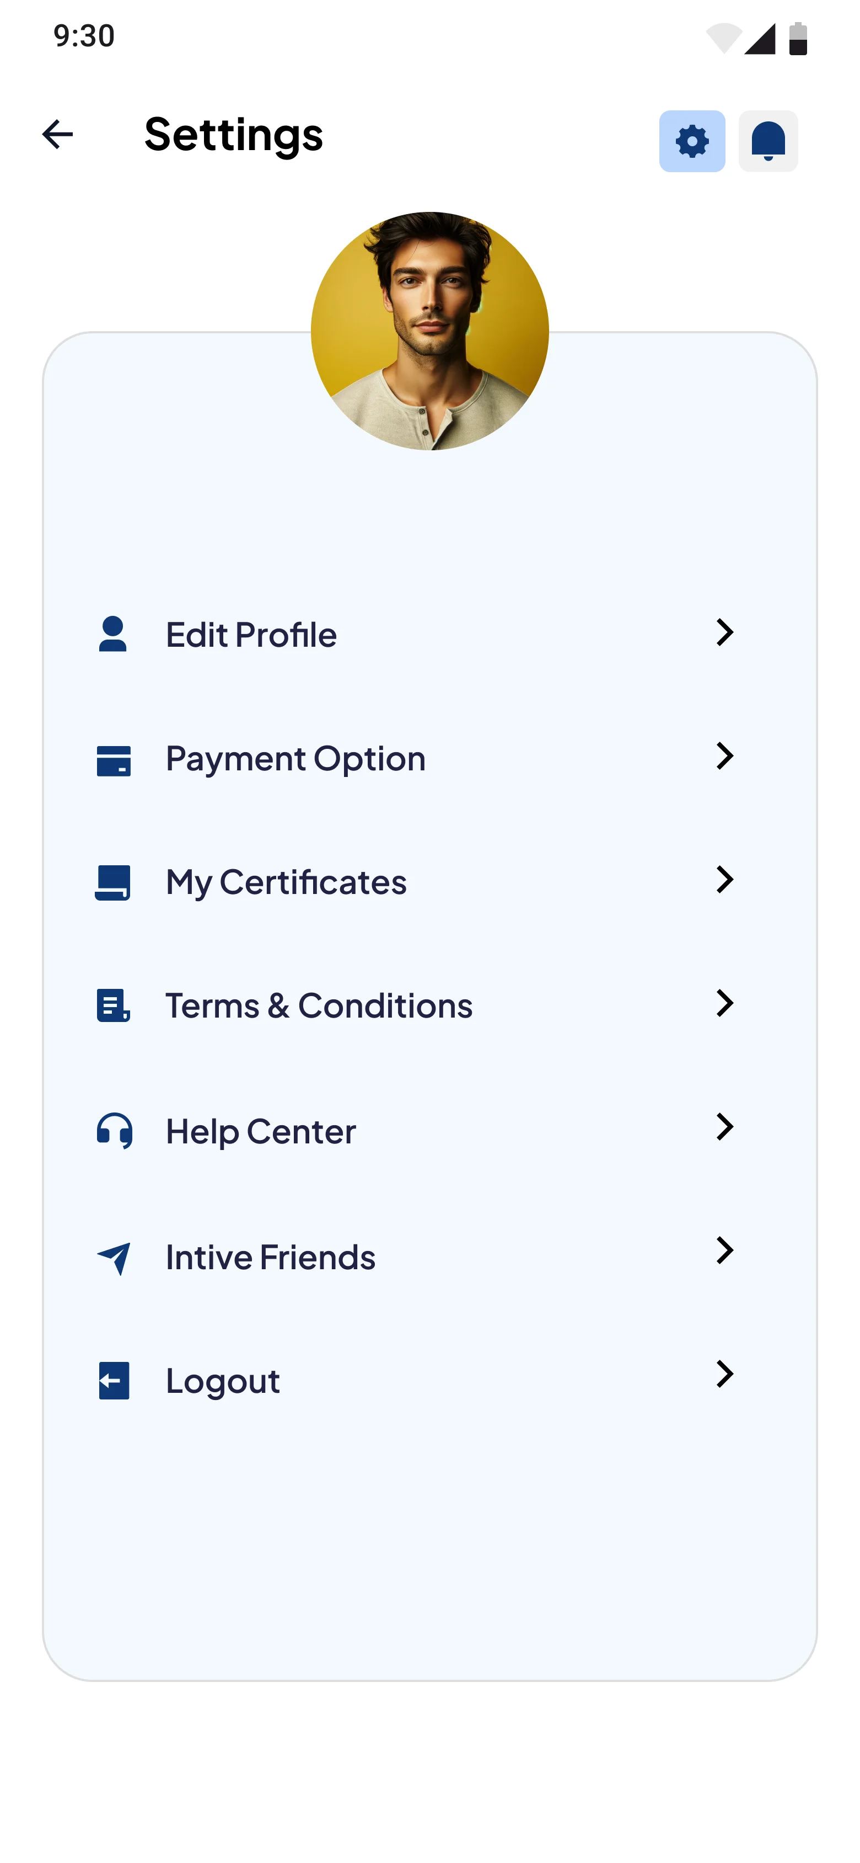The width and height of the screenshot is (860, 1863).
Task: Click the logout door icon
Action: coord(114,1381)
